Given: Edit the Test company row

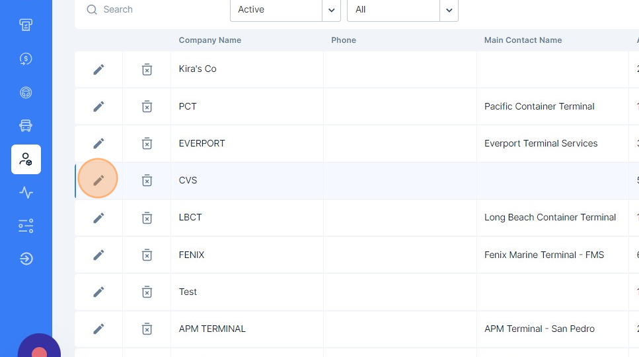Looking at the screenshot, I should [x=98, y=292].
